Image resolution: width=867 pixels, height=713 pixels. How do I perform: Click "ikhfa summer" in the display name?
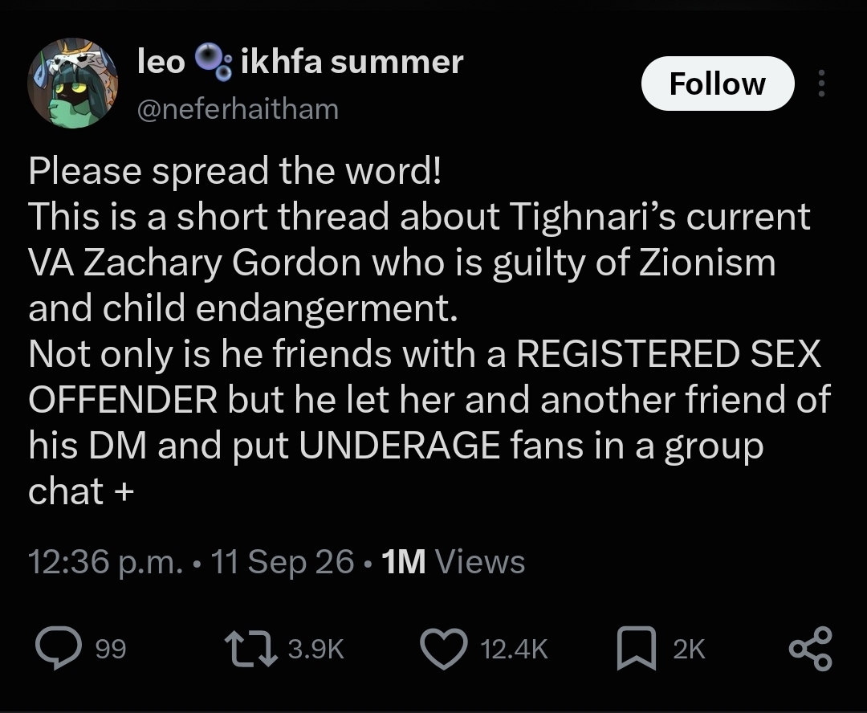[352, 61]
